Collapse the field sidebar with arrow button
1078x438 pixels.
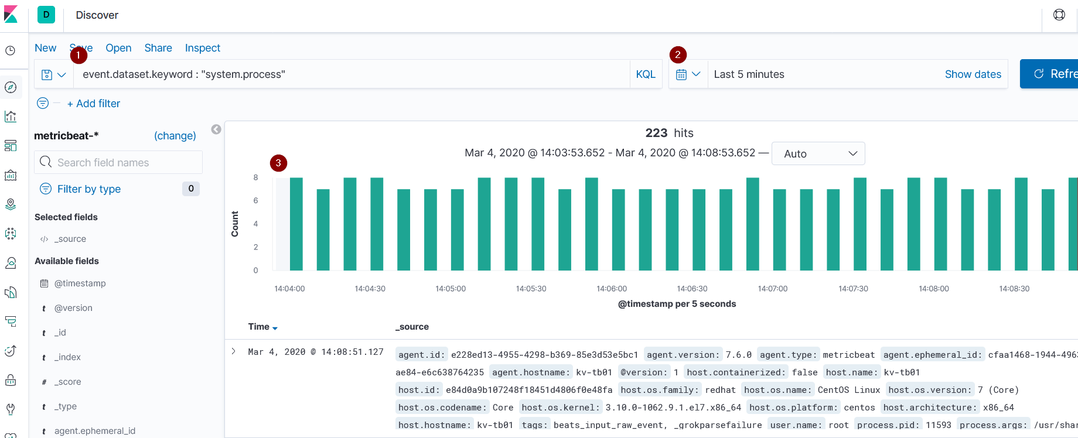coord(216,129)
